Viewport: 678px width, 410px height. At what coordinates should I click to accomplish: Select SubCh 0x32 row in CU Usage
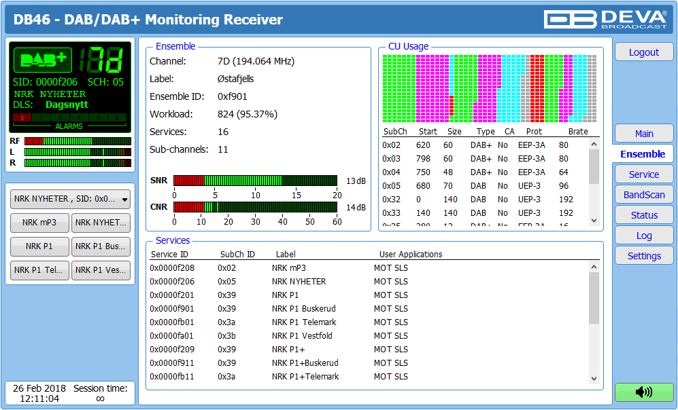(484, 200)
